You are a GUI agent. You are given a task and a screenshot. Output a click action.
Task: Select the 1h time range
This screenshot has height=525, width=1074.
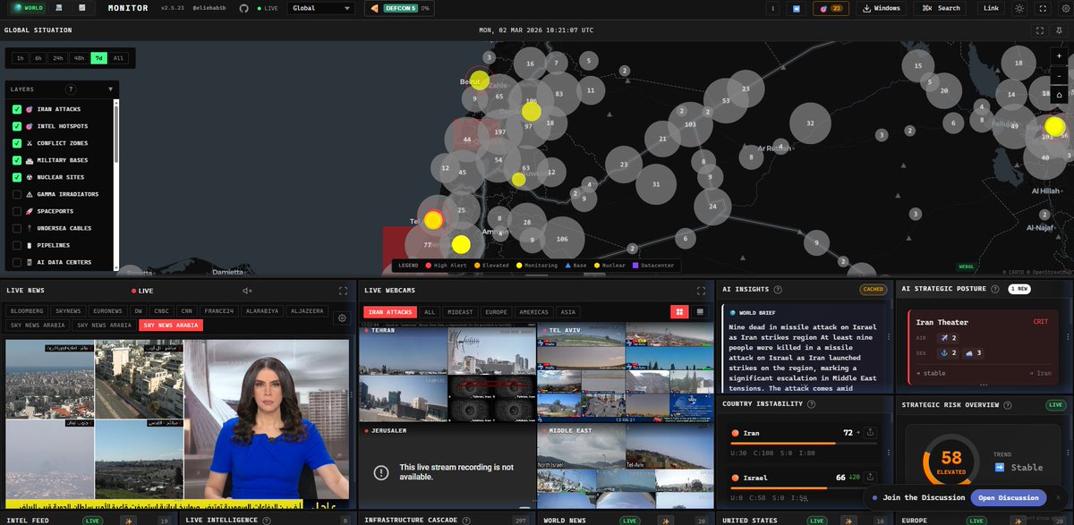(20, 58)
